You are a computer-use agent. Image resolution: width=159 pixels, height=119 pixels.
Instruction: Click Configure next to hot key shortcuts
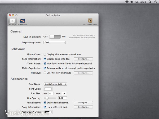[x=83, y=73]
